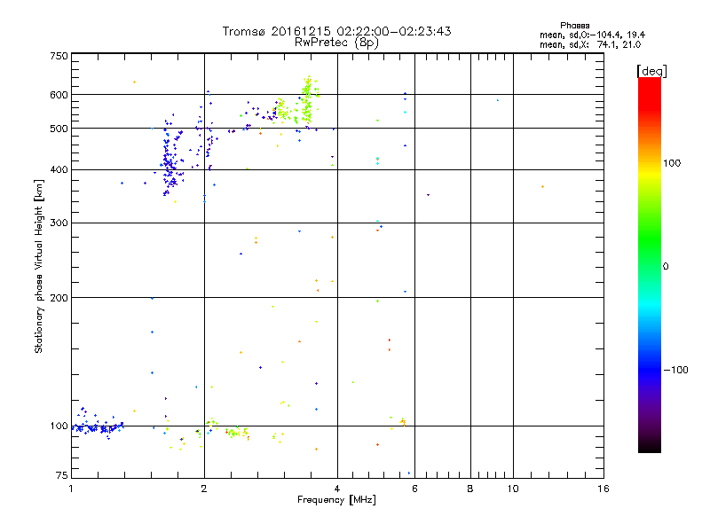
Task: Click the lone purple point just right of 6 MHz
Action: (x=428, y=195)
